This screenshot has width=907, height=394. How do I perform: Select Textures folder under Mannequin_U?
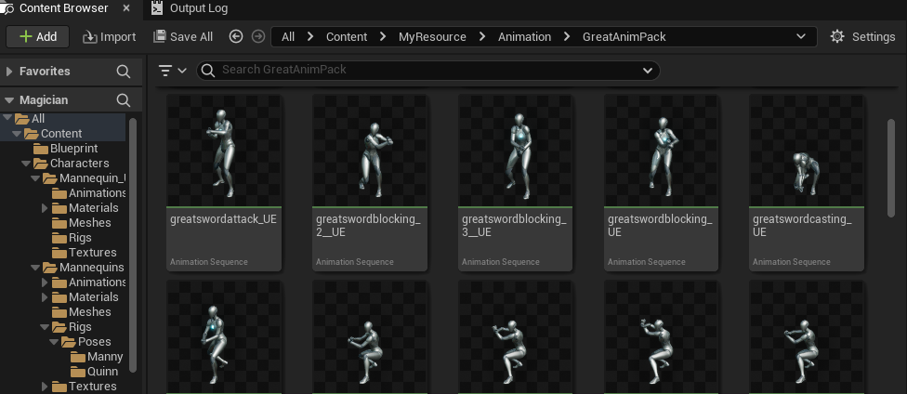tap(92, 252)
